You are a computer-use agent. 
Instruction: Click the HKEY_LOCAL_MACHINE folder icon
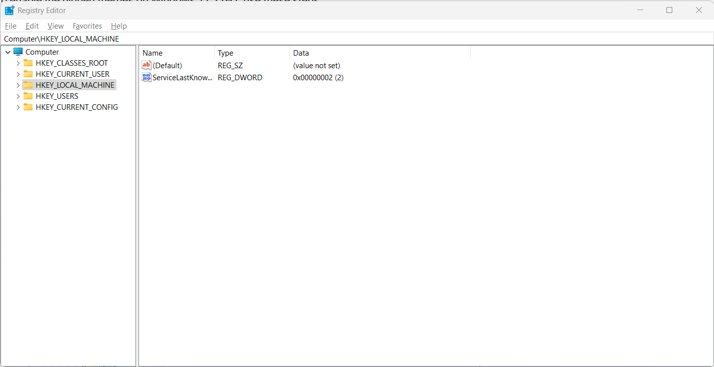point(28,85)
